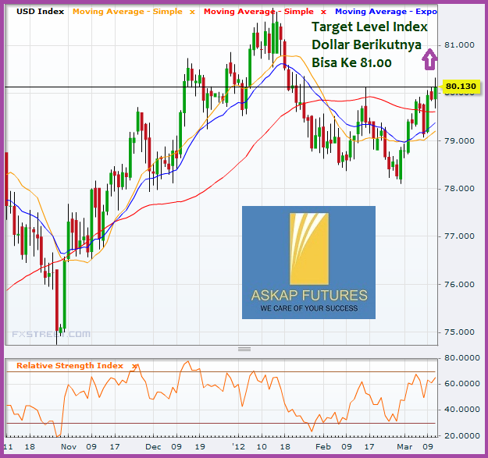
Task: Click the 81.000 price axis label
Action: pyautogui.click(x=458, y=45)
